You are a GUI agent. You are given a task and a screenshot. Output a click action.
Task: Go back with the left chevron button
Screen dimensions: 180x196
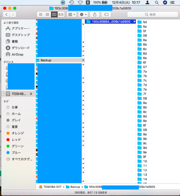tap(6, 15)
